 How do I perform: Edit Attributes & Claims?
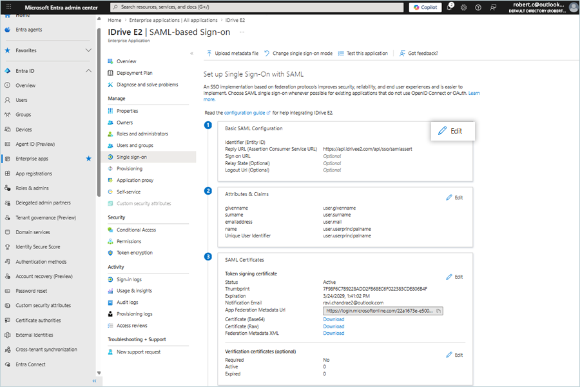click(454, 198)
